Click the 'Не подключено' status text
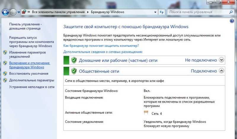The image size is (237, 139). click(x=201, y=60)
